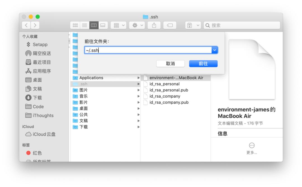Screen dimensions: 302x187
Task: Select the 桌面 folder in column list
Action: tap(106, 108)
